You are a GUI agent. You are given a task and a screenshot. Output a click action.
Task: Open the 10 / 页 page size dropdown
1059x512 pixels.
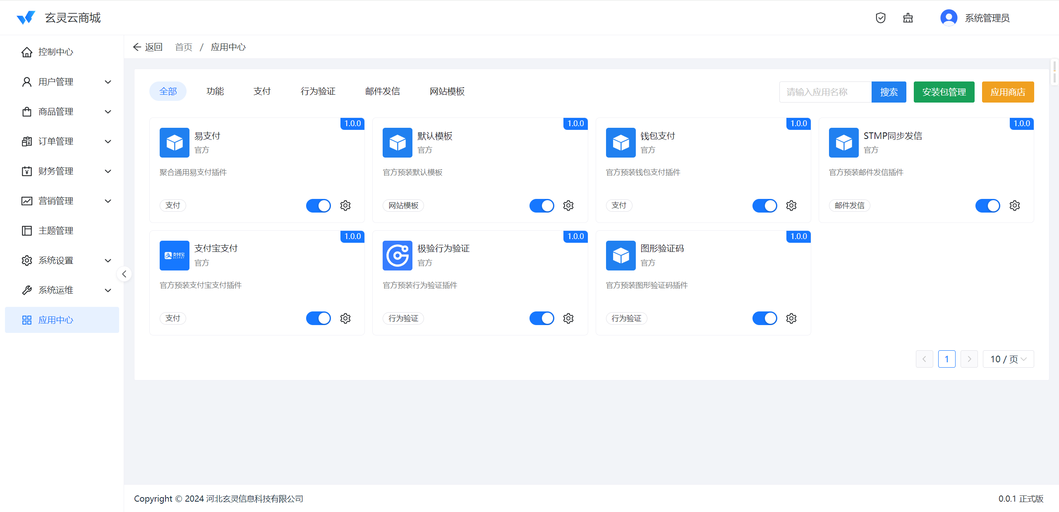[x=1008, y=359]
